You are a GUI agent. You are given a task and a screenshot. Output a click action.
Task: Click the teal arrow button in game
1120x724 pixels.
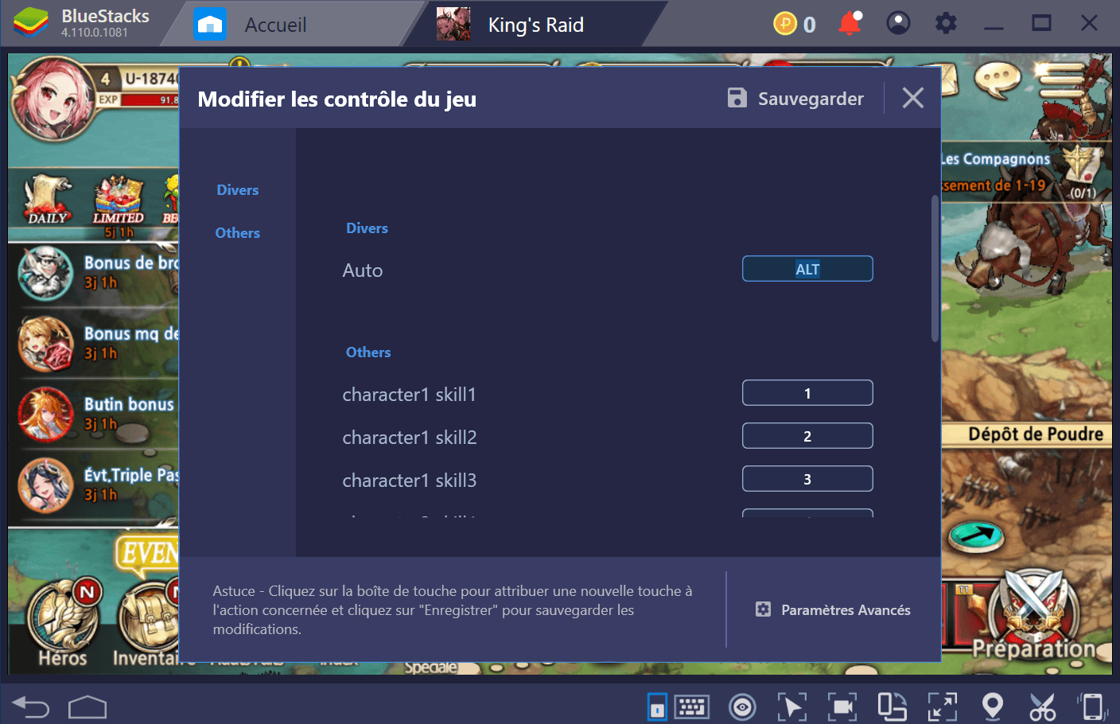point(975,535)
